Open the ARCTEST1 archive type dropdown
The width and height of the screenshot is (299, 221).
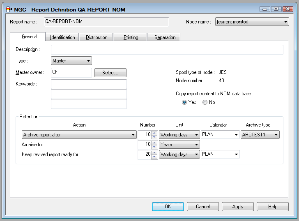(x=260, y=135)
